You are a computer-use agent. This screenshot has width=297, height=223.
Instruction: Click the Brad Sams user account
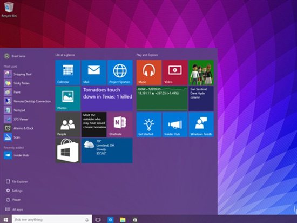[x=15, y=56]
